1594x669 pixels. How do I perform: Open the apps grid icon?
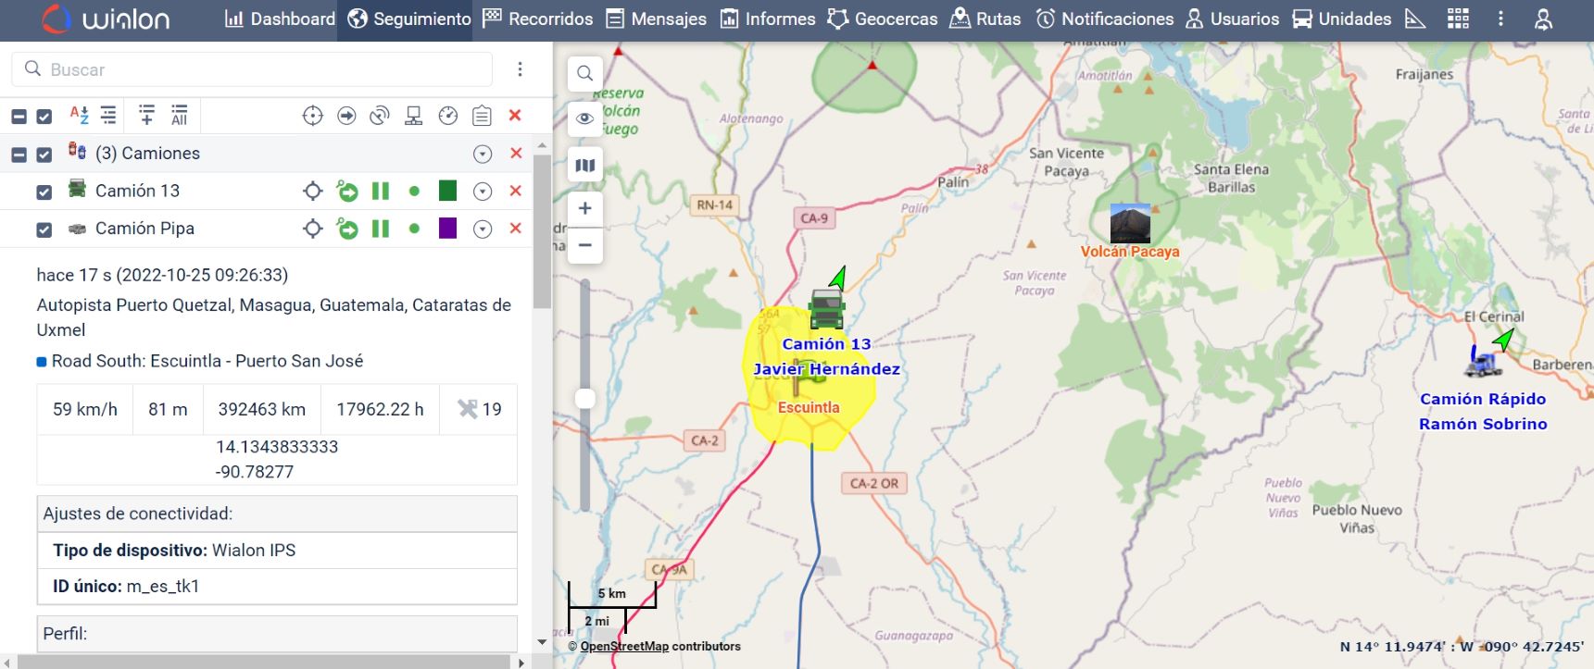pos(1458,19)
